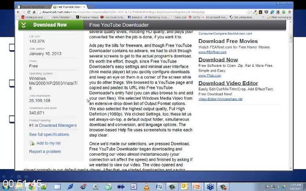Launch VLC media player cone on taskbar

coord(146,187)
